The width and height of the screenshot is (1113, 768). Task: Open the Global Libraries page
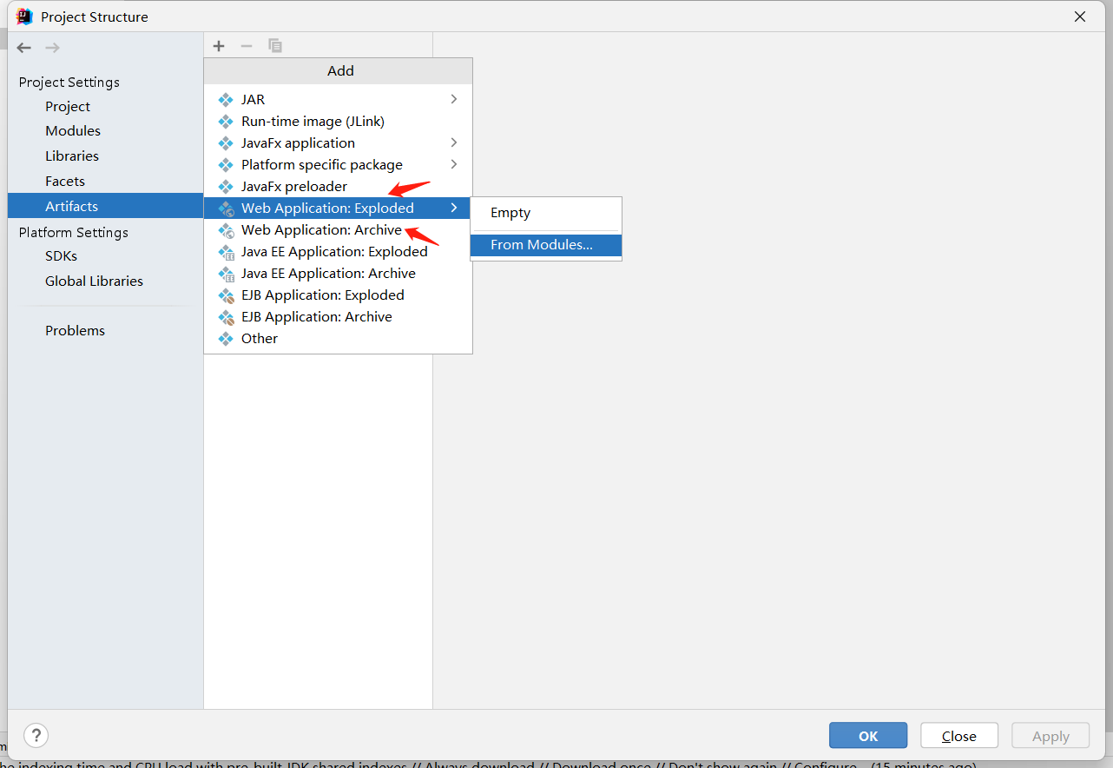point(94,281)
